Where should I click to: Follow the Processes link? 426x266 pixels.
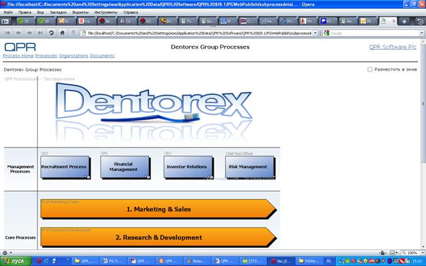[46, 56]
